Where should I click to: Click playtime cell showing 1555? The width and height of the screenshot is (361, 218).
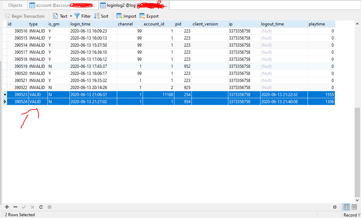(321, 94)
